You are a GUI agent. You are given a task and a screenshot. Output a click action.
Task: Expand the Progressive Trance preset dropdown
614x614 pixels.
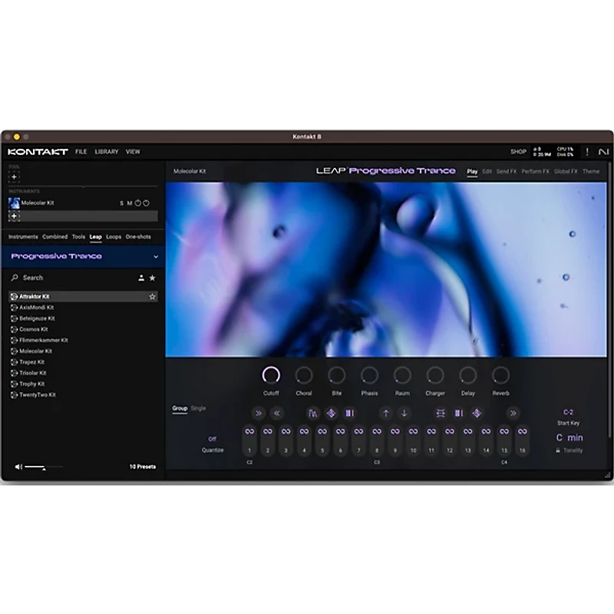[x=156, y=256]
